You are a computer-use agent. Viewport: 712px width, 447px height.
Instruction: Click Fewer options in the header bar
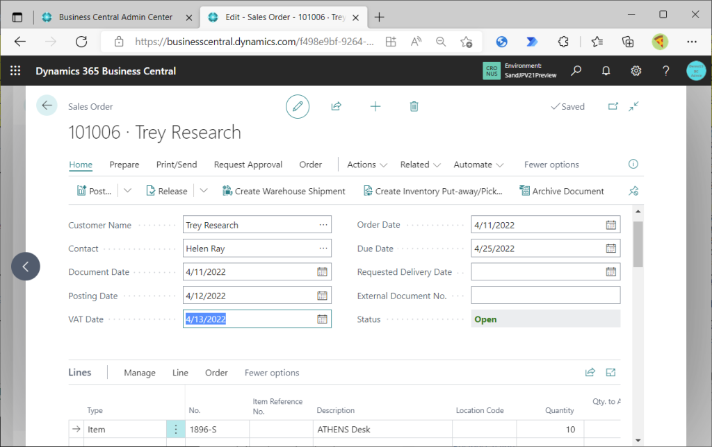pyautogui.click(x=551, y=165)
